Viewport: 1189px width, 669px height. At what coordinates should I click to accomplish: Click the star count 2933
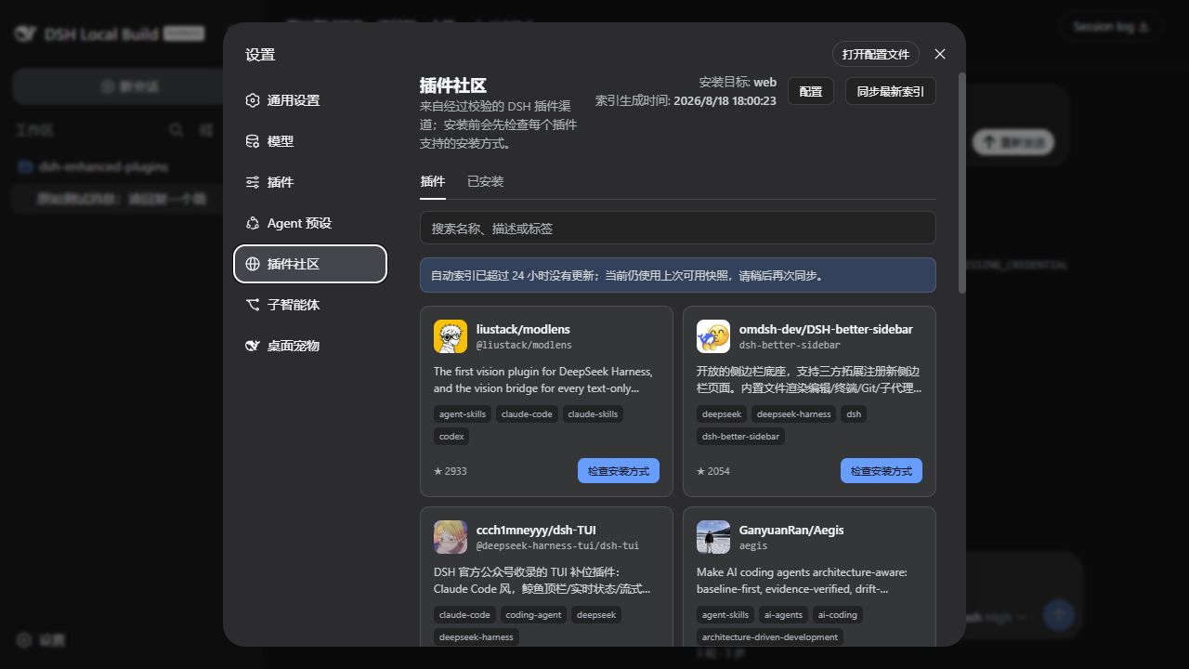pos(451,471)
